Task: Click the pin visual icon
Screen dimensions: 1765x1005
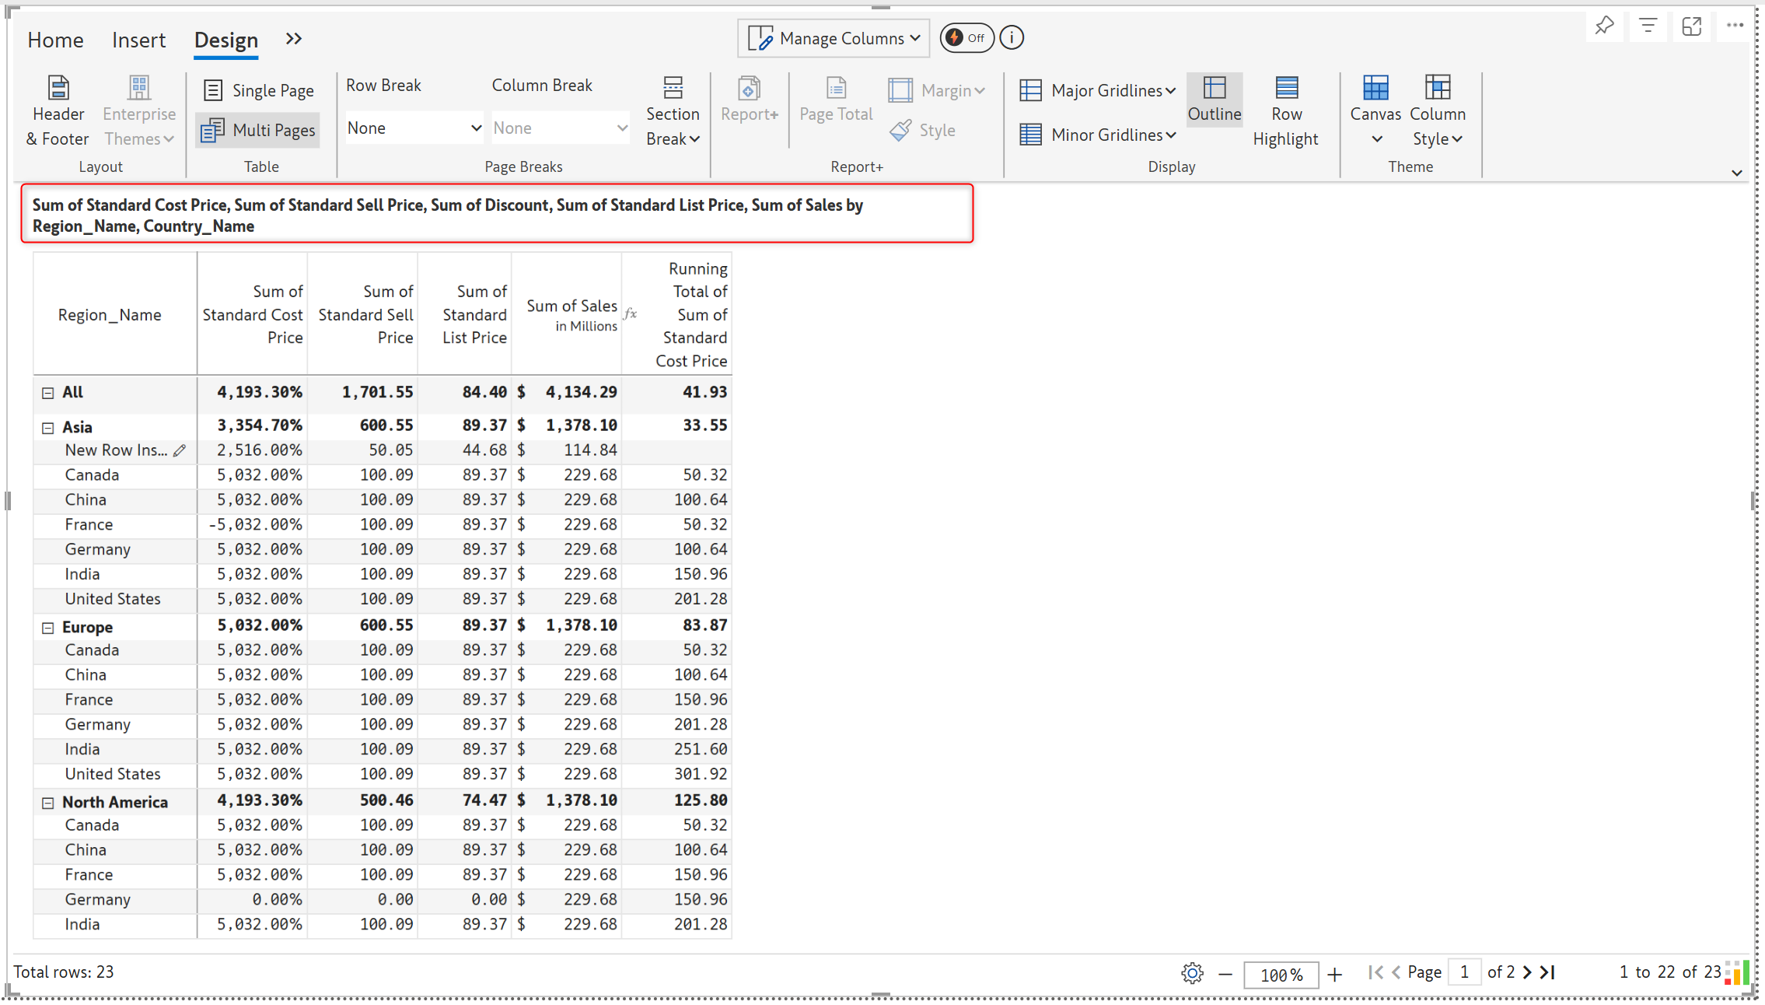Action: (1603, 26)
